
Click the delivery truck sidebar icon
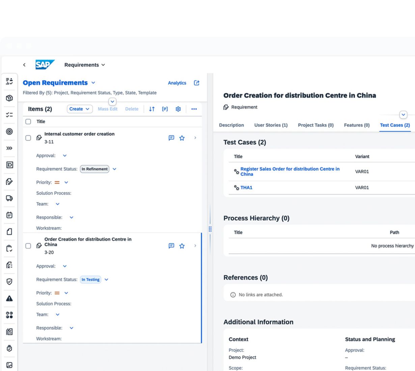pos(9,198)
